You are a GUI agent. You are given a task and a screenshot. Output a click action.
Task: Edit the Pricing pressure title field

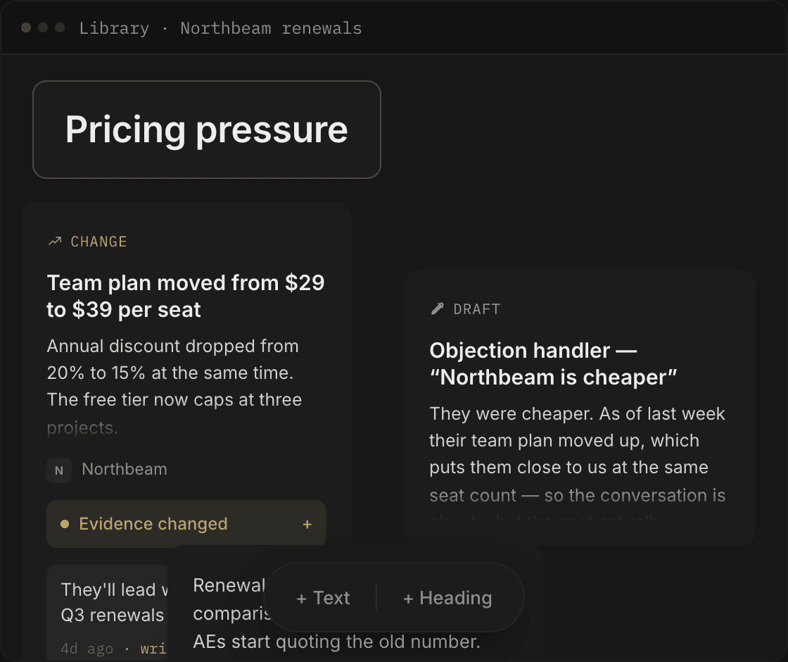207,130
